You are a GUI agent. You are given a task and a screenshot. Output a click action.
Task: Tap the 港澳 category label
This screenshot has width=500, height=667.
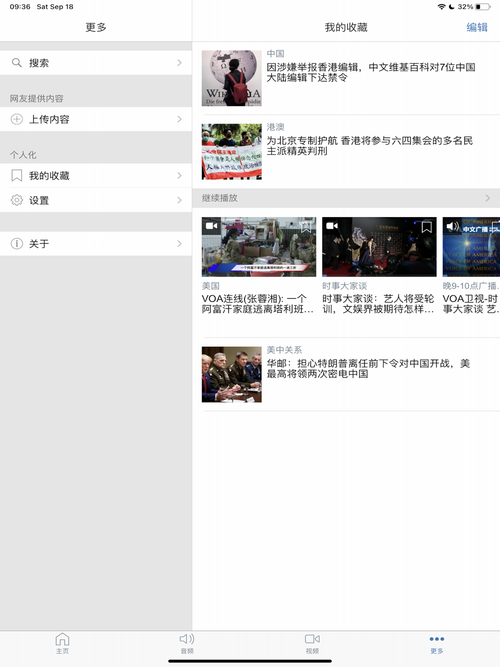coord(275,127)
